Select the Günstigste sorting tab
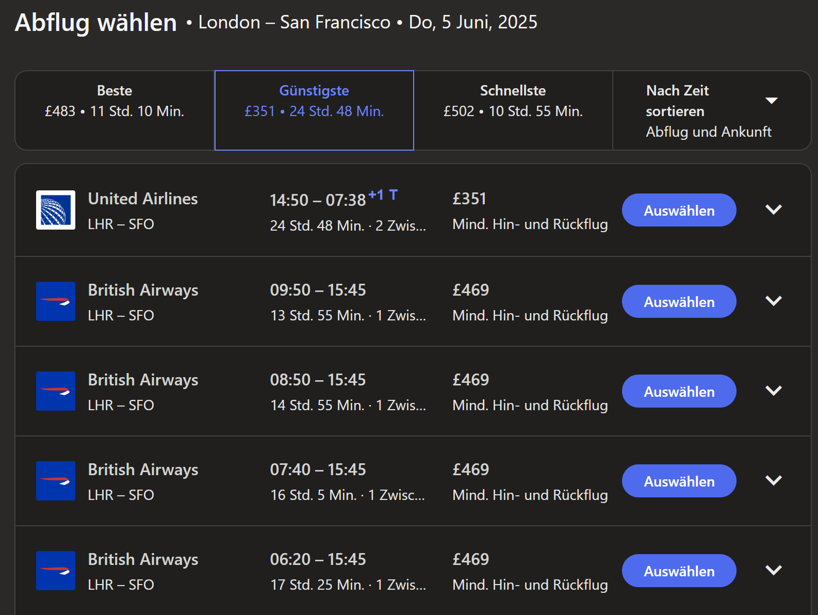The image size is (818, 615). 314,110
